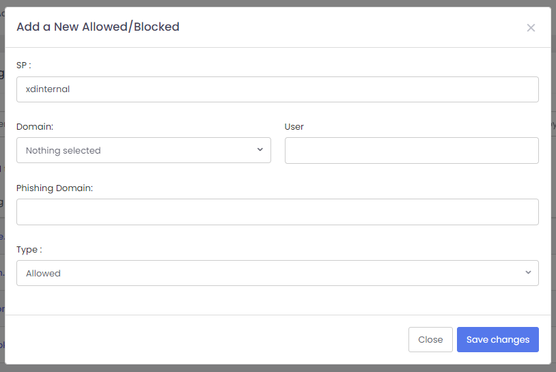Click Save changes button
The width and height of the screenshot is (556, 372).
[x=497, y=339]
